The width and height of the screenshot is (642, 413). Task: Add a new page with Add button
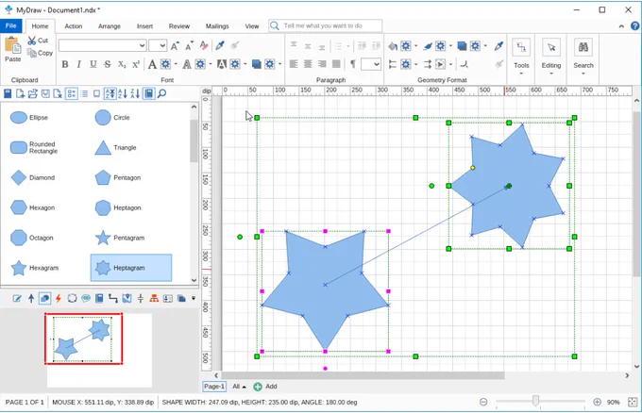[265, 387]
